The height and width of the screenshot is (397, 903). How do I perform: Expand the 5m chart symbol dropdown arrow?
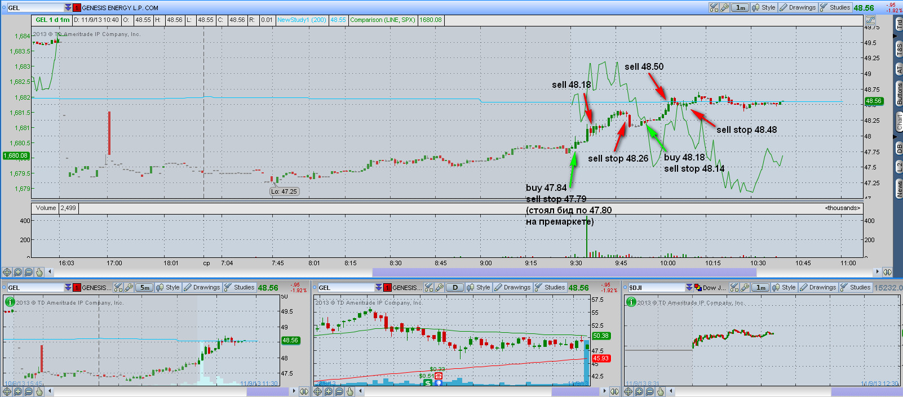68,288
